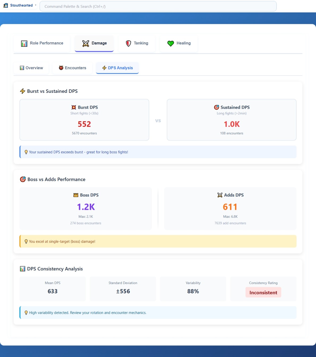316x357 pixels.
Task: Select the Overview sub-tab
Action: [x=31, y=68]
